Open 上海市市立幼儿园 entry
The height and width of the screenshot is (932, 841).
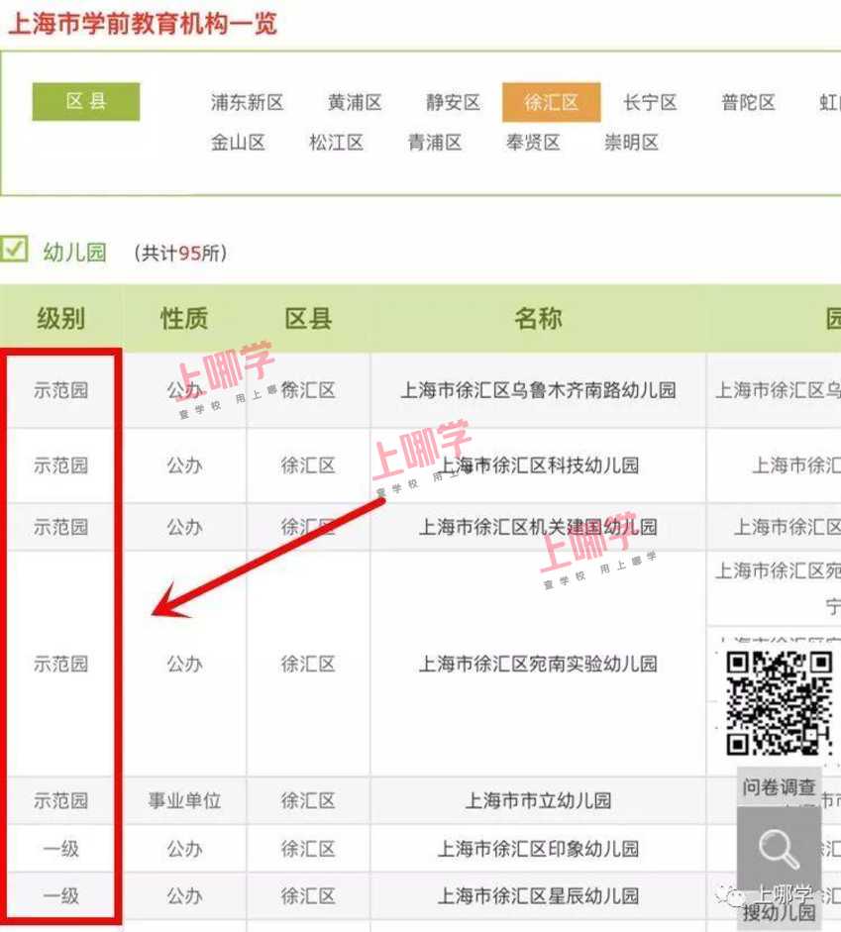tap(538, 800)
